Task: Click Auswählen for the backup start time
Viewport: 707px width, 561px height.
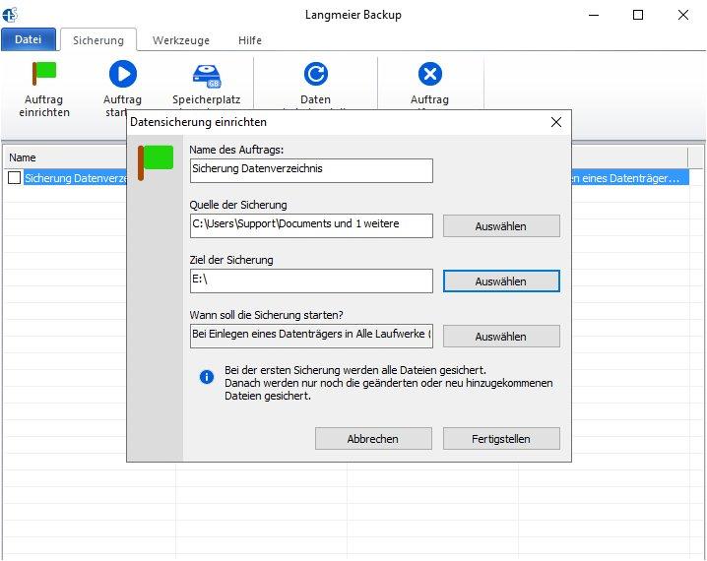Action: pos(501,337)
